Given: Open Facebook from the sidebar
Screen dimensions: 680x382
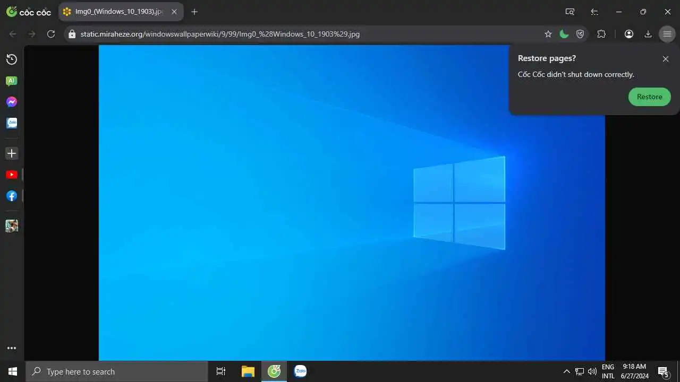Looking at the screenshot, I should click(12, 196).
